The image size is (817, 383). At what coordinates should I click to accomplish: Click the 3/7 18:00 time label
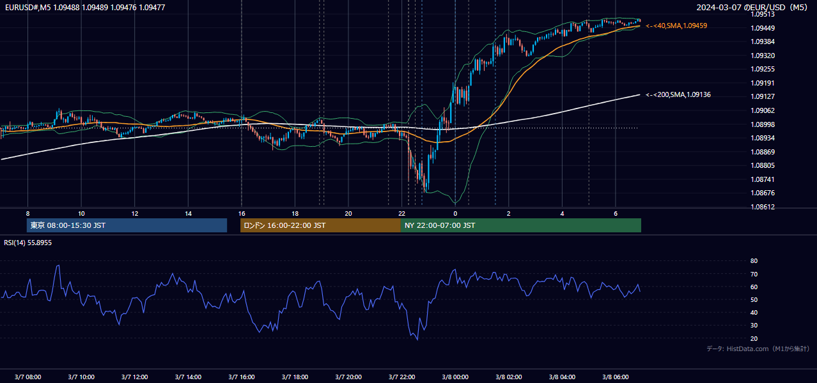click(x=295, y=377)
